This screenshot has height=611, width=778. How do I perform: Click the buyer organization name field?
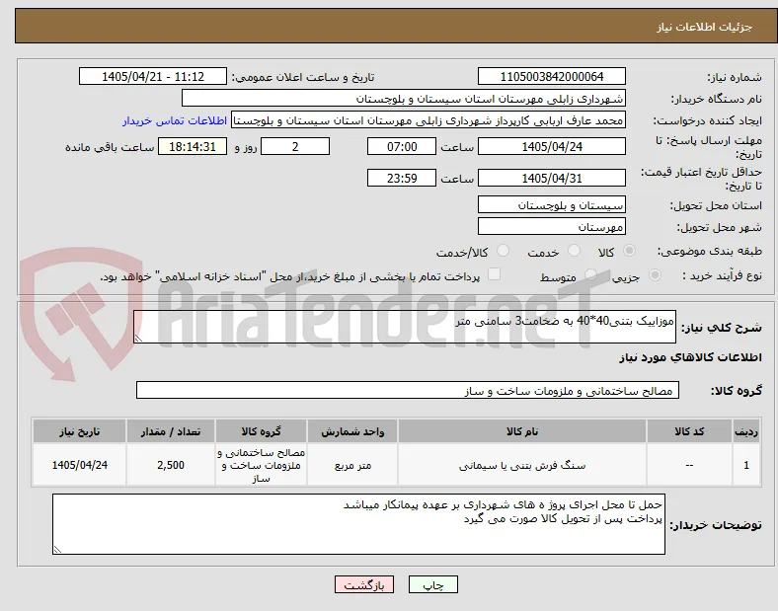point(404,98)
